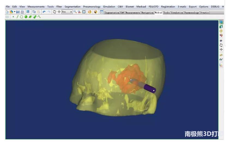Select the Spline curve Medcad tool

[x=39, y=17]
